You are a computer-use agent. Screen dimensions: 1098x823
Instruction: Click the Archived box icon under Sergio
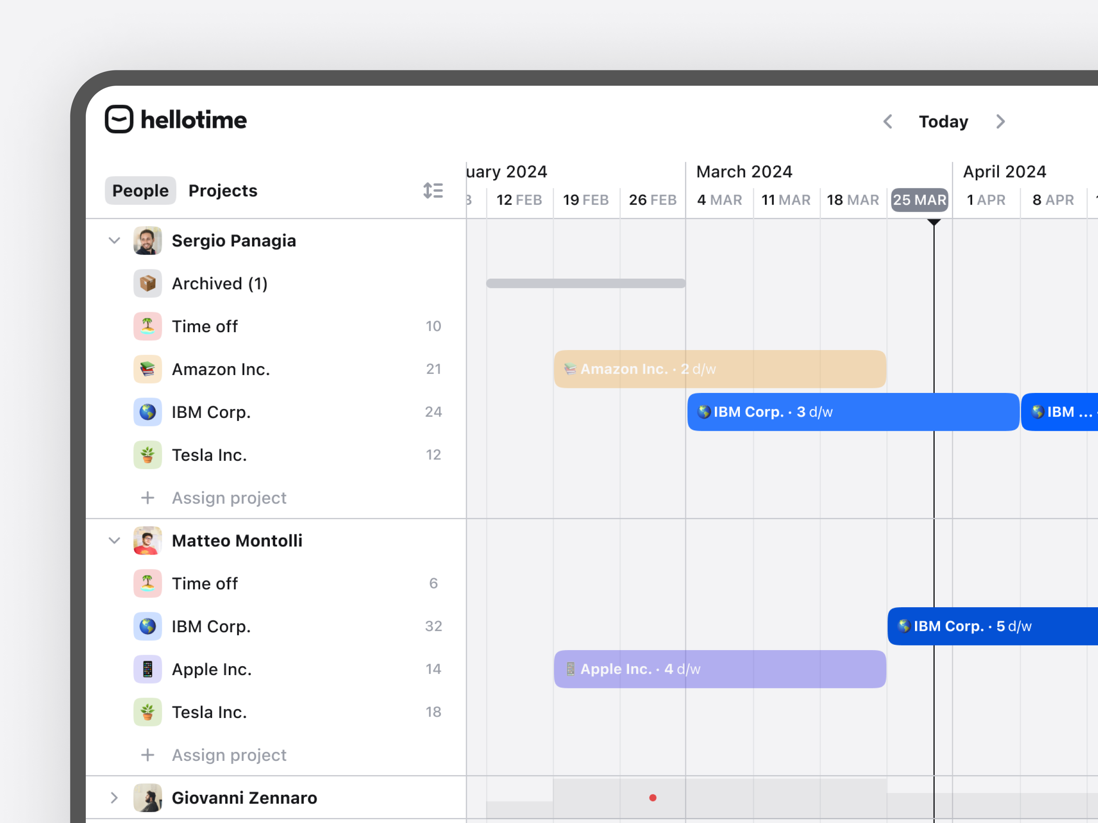(x=147, y=283)
